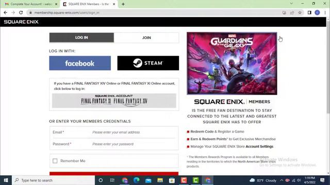Screen dimensions: 330x185
Task: Launch Microsoft Edge from taskbar
Action: (137, 180)
